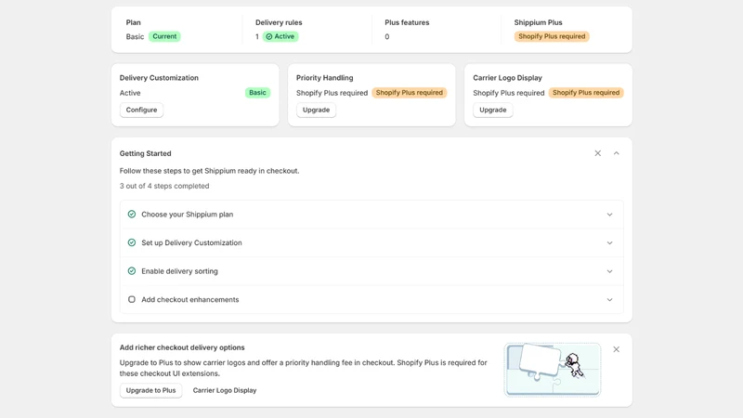Click the Add richer checkout delivery options heading
Viewport: 743px width, 418px height.
(x=182, y=347)
